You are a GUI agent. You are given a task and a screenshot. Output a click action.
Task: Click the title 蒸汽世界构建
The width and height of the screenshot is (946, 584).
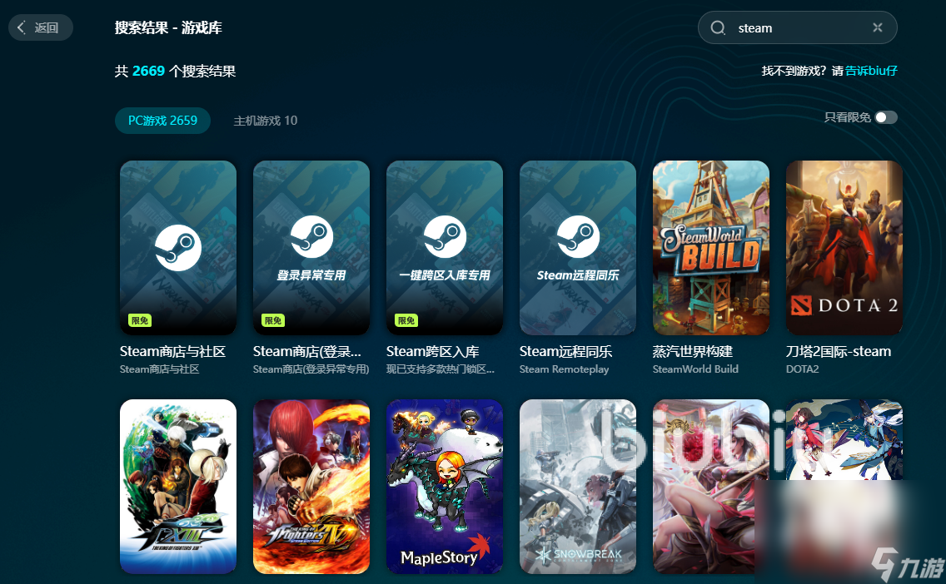click(x=693, y=351)
